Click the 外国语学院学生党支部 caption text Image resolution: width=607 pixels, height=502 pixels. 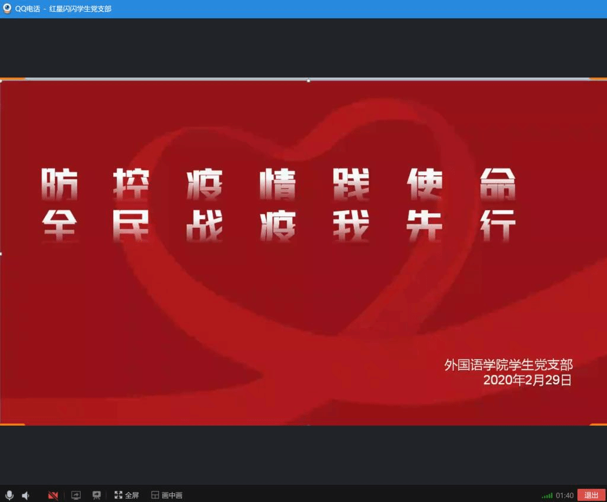point(509,365)
